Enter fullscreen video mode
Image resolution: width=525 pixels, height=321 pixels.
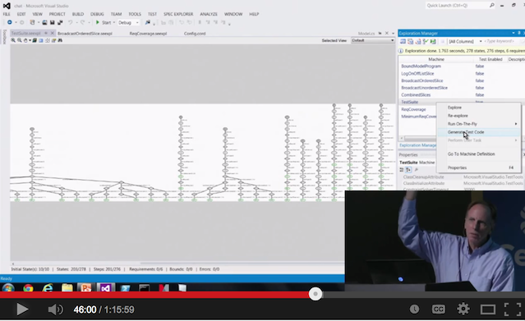click(513, 309)
